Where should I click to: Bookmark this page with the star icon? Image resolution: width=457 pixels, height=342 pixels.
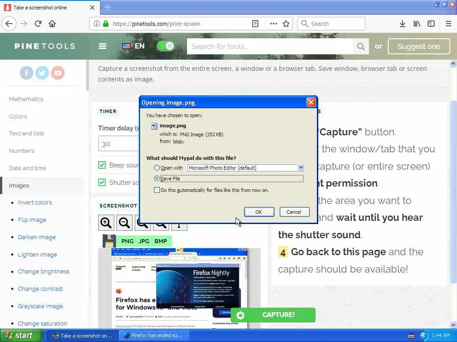pos(286,24)
